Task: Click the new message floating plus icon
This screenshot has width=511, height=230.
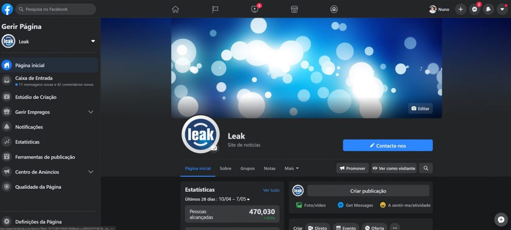Action: tap(501, 219)
